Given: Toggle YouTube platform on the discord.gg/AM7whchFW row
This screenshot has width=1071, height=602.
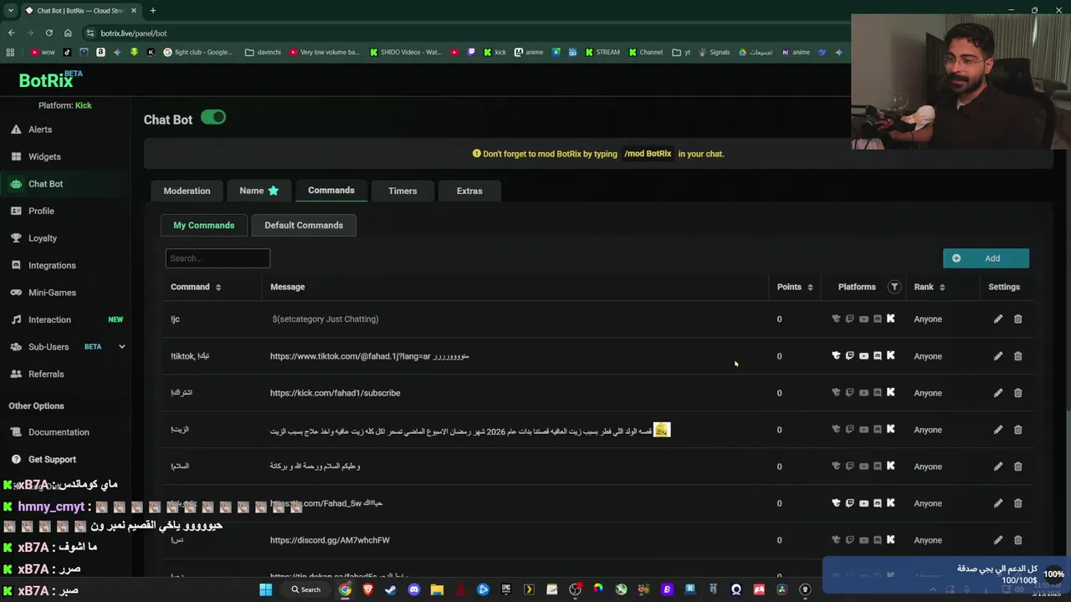Looking at the screenshot, I should pyautogui.click(x=863, y=539).
